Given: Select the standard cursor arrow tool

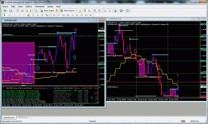Looking at the screenshot, I should (5, 15).
